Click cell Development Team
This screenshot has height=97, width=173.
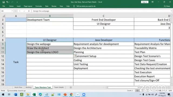(50, 20)
